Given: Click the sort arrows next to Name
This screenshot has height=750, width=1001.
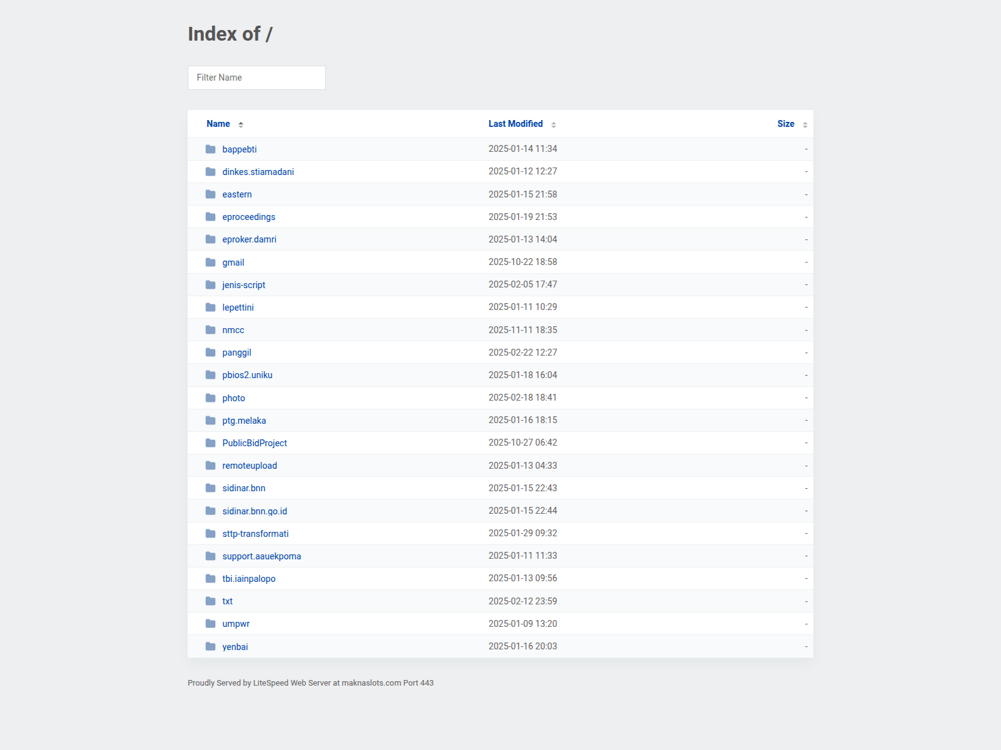Looking at the screenshot, I should (241, 125).
